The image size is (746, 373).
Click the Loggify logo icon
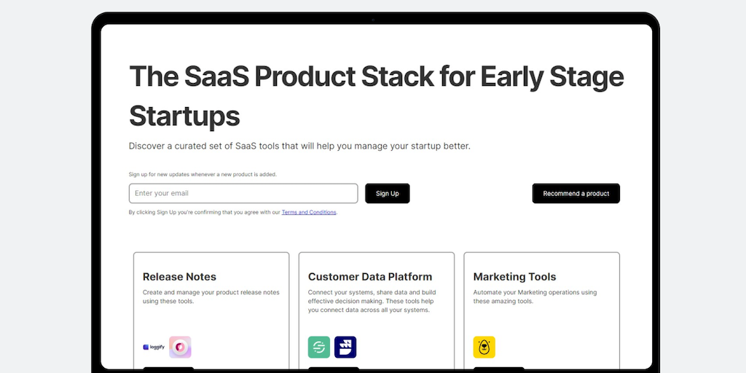pyautogui.click(x=154, y=348)
